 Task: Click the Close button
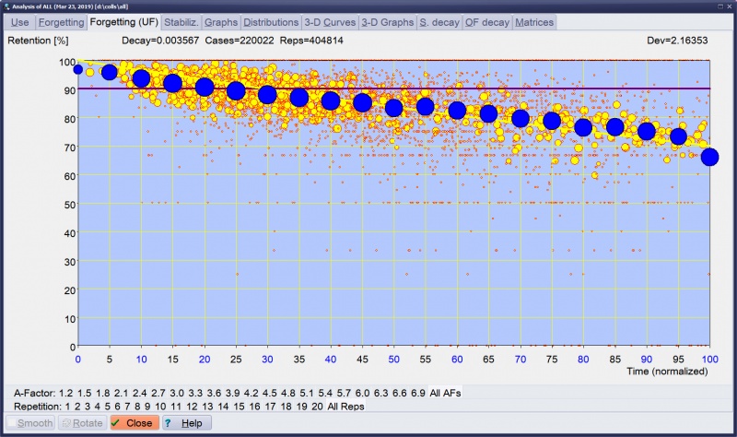135,423
